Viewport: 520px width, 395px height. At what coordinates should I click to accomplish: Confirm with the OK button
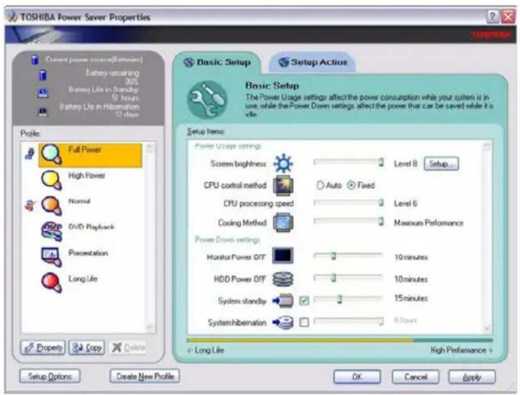(357, 377)
